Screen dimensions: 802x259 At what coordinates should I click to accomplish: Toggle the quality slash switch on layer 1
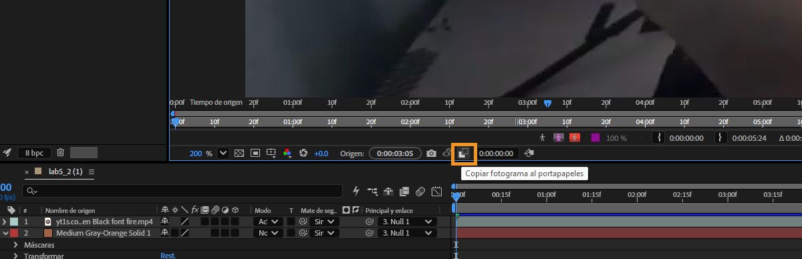tap(185, 222)
